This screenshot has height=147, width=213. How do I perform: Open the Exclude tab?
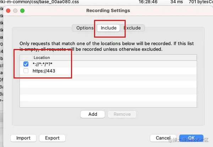(132, 28)
